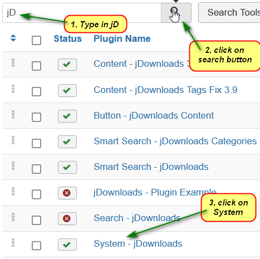The image size is (260, 259).
Task: Open Search - jDownloads plugin link
Action: click(x=137, y=218)
